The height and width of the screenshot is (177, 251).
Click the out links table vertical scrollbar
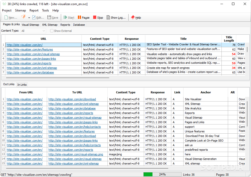click(x=247, y=114)
